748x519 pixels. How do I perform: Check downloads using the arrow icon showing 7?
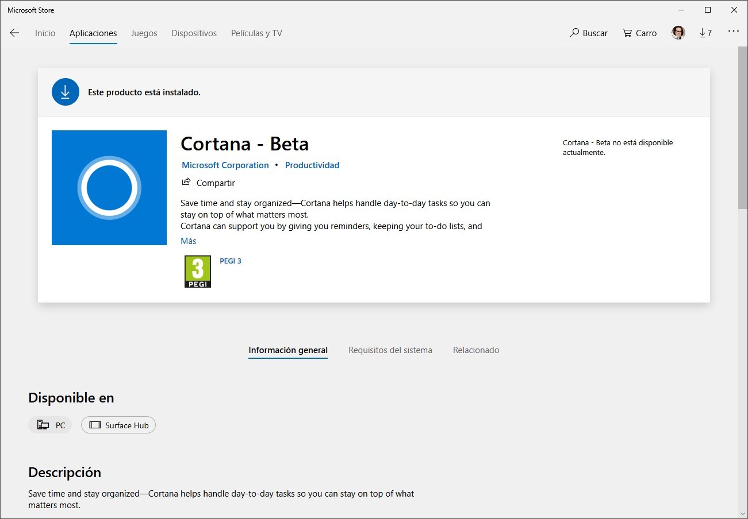(705, 33)
